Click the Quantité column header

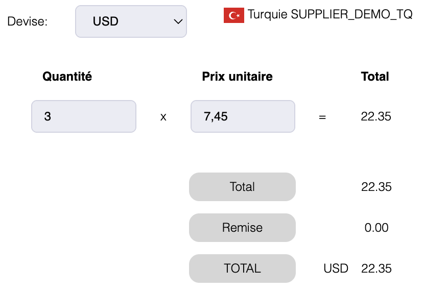click(67, 77)
